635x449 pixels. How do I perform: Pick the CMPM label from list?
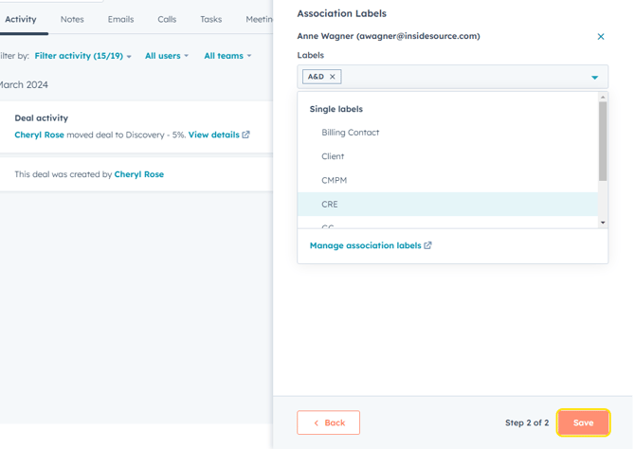pyautogui.click(x=335, y=180)
